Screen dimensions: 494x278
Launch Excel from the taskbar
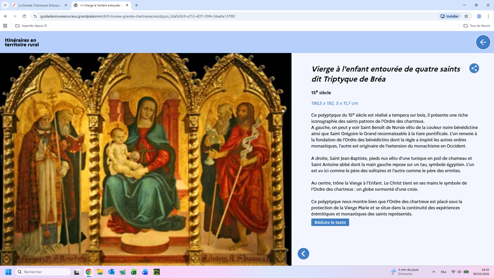click(134, 272)
